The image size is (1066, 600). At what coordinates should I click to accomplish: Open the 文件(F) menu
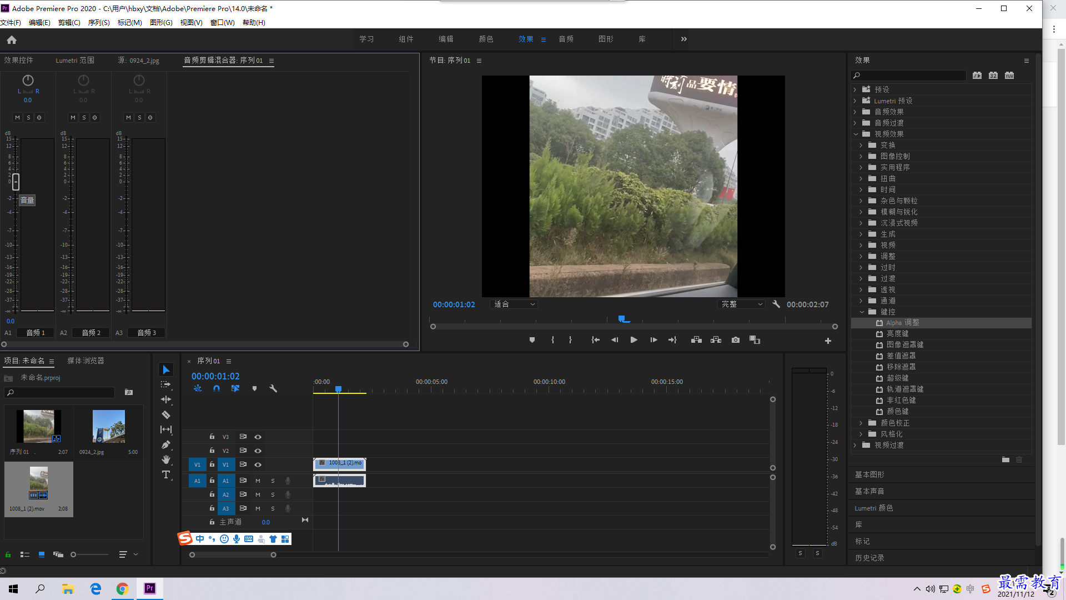click(11, 23)
